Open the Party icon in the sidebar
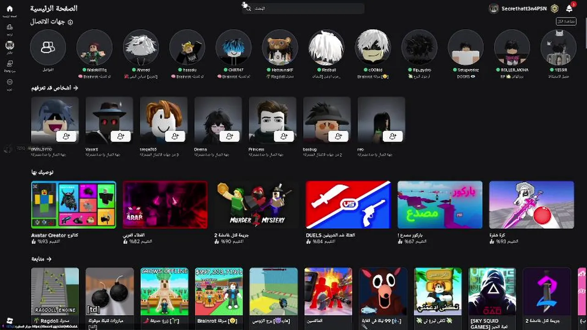 (10, 64)
